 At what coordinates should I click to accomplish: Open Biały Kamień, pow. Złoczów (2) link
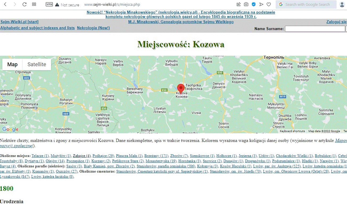[109, 166]
